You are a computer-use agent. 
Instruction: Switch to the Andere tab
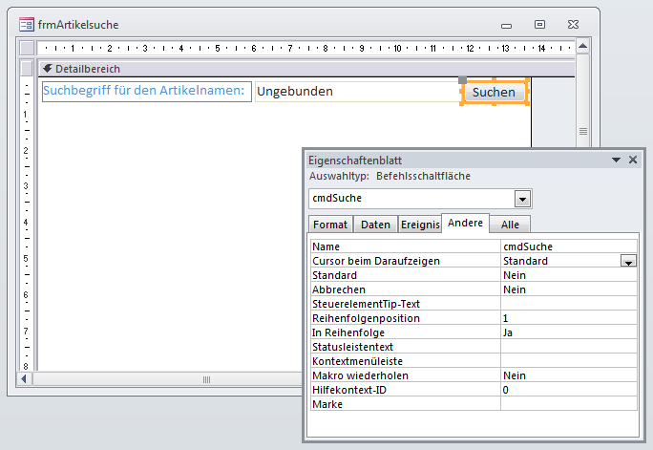click(x=465, y=223)
